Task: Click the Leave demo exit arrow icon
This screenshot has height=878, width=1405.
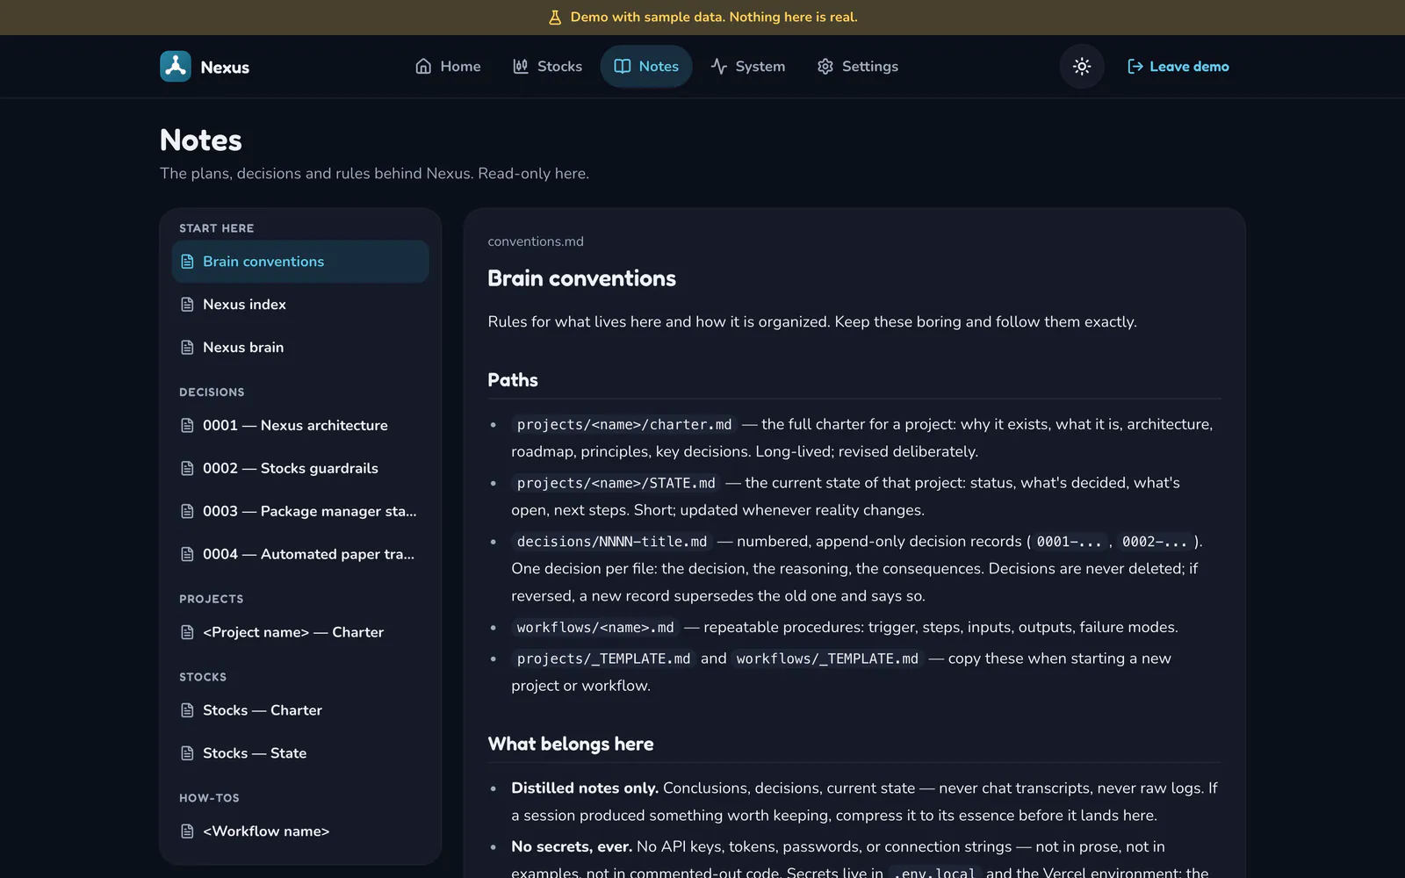Action: coord(1135,67)
